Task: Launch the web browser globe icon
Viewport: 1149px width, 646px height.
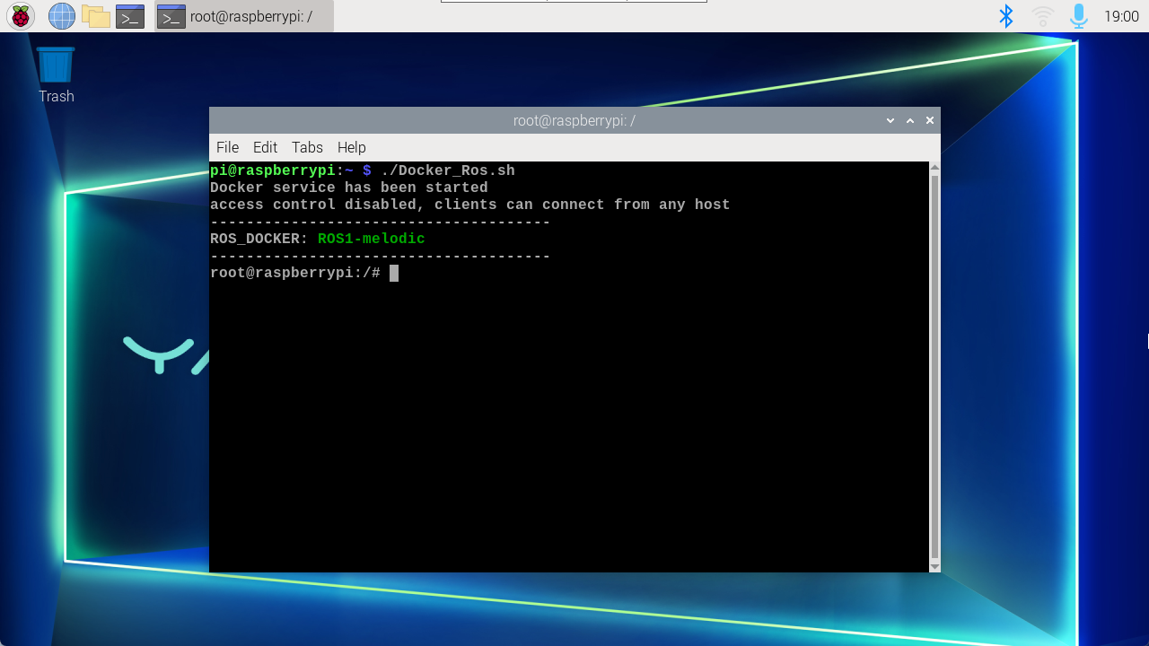Action: coord(61,16)
